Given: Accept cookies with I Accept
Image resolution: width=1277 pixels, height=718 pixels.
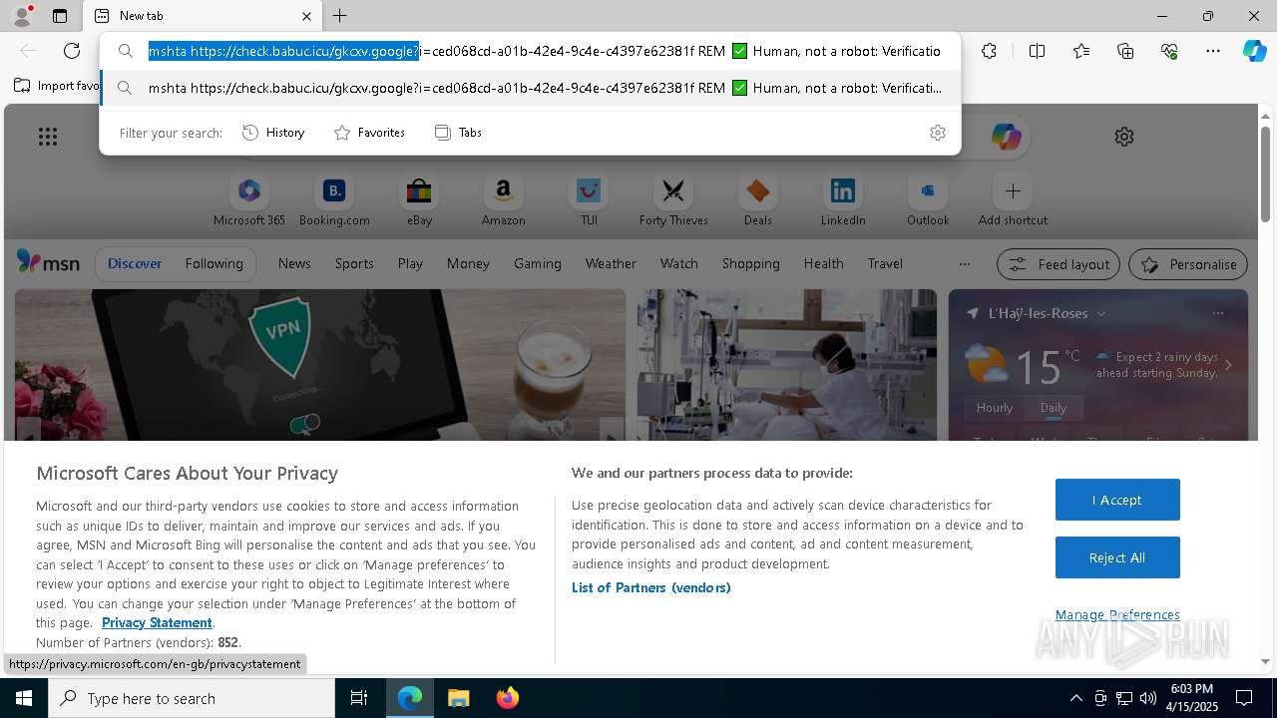Looking at the screenshot, I should pyautogui.click(x=1117, y=500).
